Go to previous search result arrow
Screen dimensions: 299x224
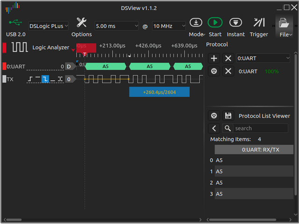(214, 128)
